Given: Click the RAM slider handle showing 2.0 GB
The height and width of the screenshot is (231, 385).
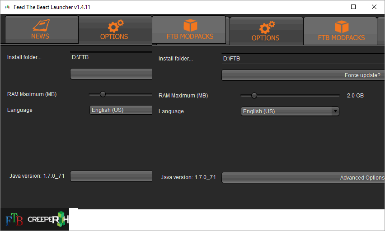Looking at the screenshot, I should click(254, 95).
